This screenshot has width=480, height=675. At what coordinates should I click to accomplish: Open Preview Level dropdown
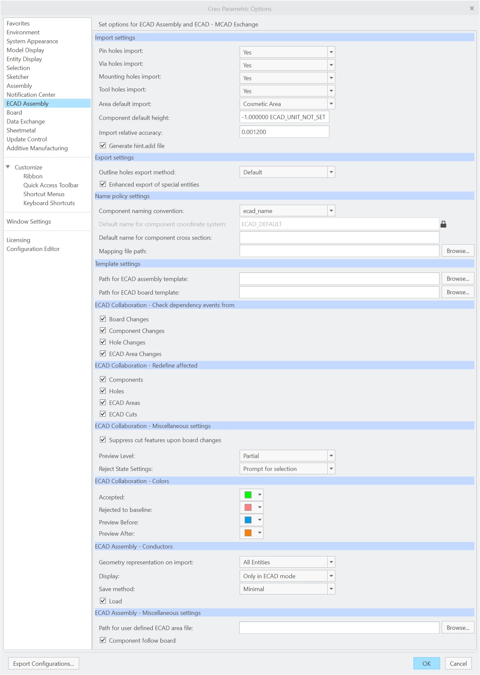click(x=287, y=456)
